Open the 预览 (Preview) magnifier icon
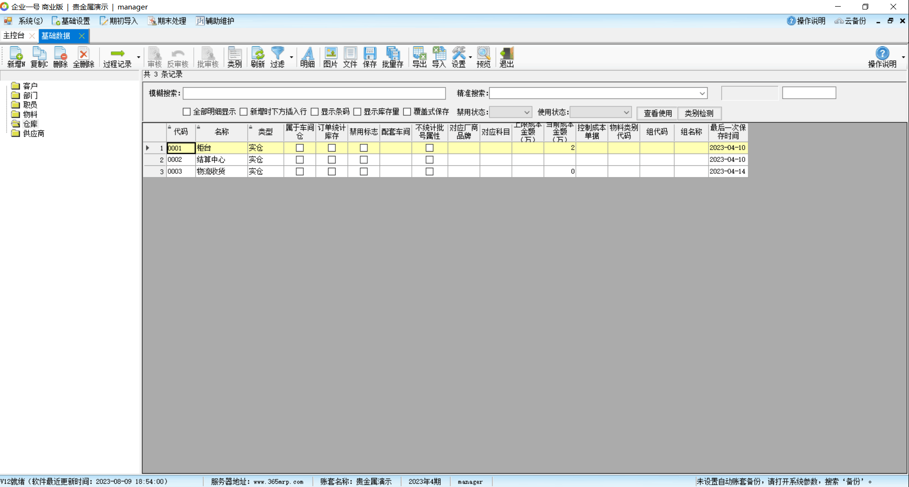This screenshot has width=909, height=487. pyautogui.click(x=483, y=57)
